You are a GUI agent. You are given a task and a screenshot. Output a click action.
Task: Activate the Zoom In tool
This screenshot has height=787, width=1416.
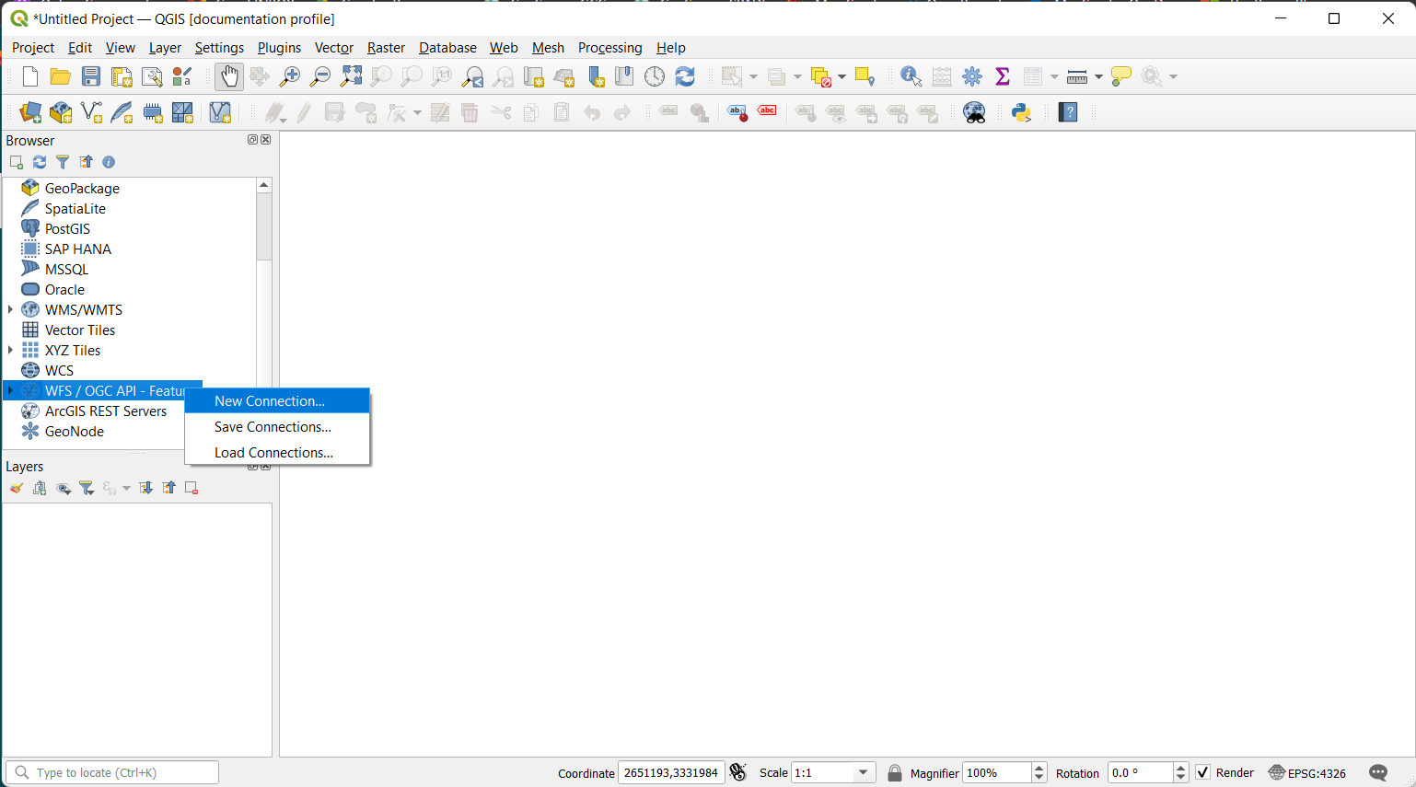pyautogui.click(x=289, y=76)
